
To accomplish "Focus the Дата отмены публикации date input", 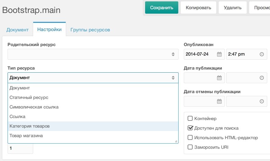I will pyautogui.click(x=204, y=101).
